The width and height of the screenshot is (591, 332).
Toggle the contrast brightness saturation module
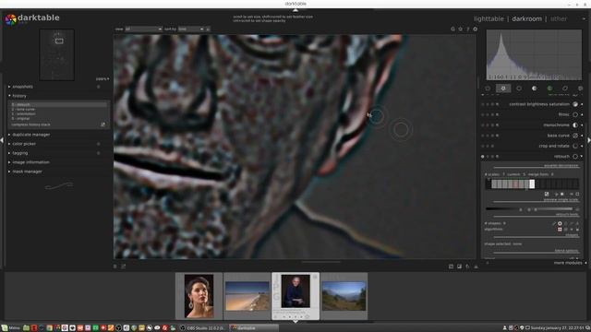pos(482,104)
